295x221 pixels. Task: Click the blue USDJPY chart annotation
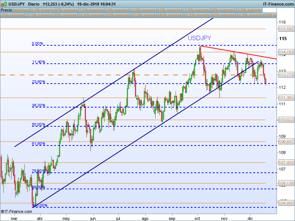[199, 38]
